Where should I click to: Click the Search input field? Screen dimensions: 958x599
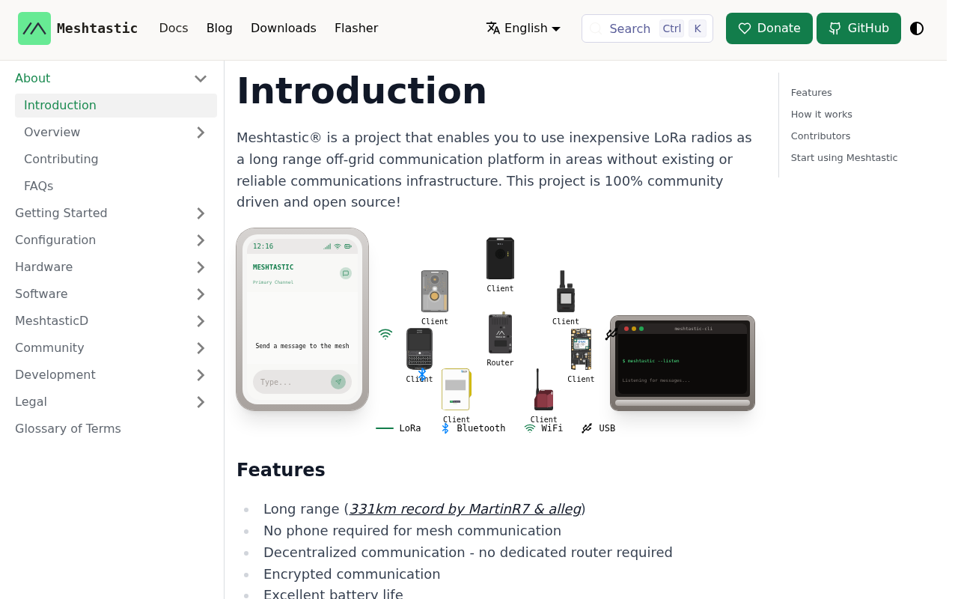pyautogui.click(x=647, y=28)
